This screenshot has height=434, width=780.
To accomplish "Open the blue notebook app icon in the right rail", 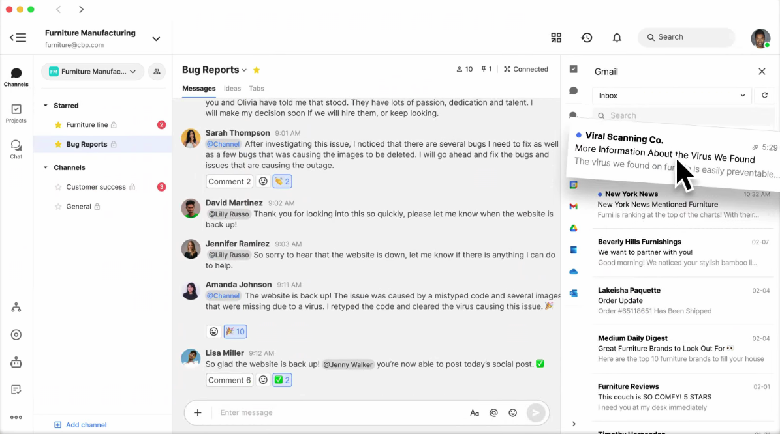I will pyautogui.click(x=574, y=250).
